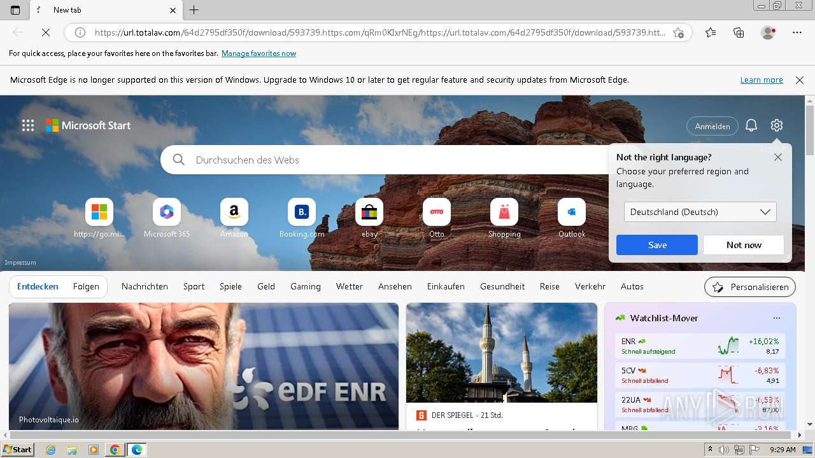Launch Chrome from the taskbar
Screen dimensions: 815x458
click(x=115, y=450)
